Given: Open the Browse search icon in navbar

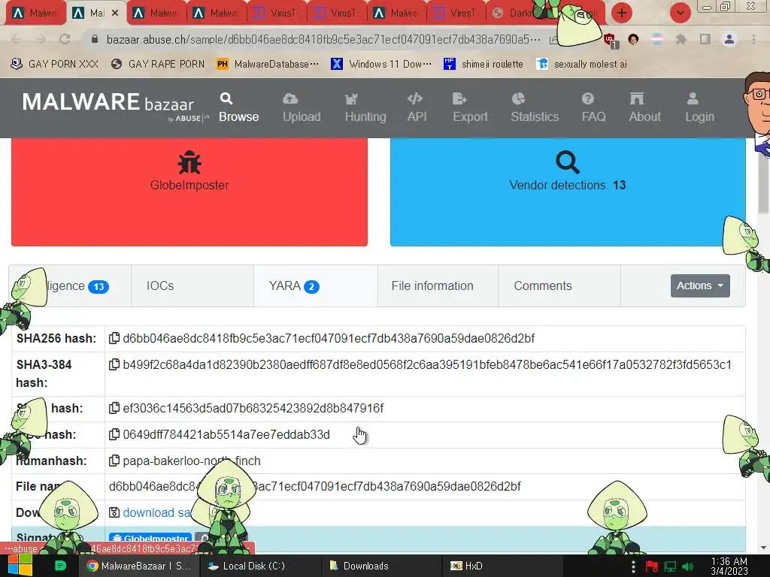Looking at the screenshot, I should 226,98.
